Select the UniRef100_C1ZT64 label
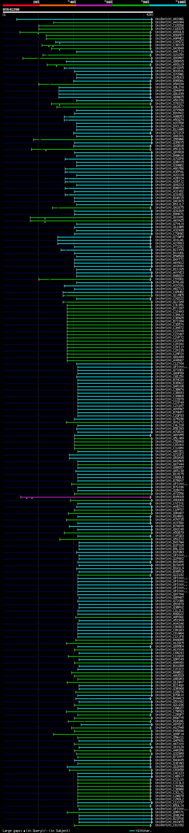Image resolution: width=189 pixels, height=833 pixels. (x=170, y=363)
